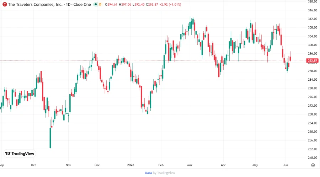Click the 296.00 price axis label
Viewport: 320px width, 177px height.
click(313, 54)
